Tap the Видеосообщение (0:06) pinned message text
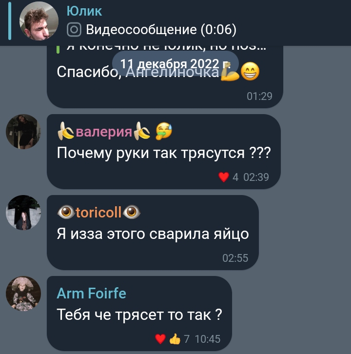351x354 pixels. (x=161, y=30)
